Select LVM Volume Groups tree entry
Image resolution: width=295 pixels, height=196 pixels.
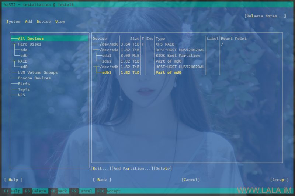coord(38,72)
